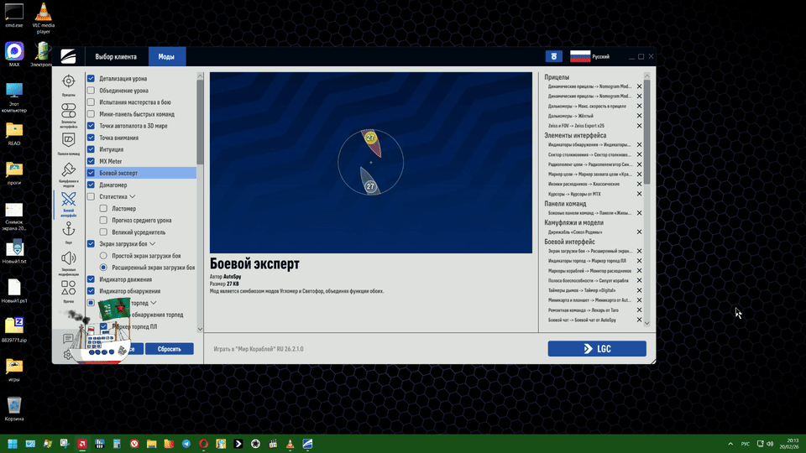
Task: Click the app logo in title bar
Action: (68, 56)
